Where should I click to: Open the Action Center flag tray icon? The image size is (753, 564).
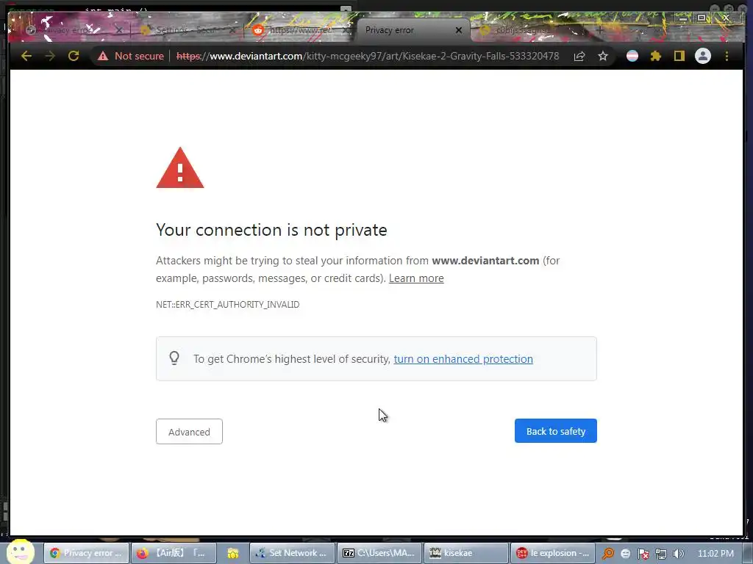(643, 554)
